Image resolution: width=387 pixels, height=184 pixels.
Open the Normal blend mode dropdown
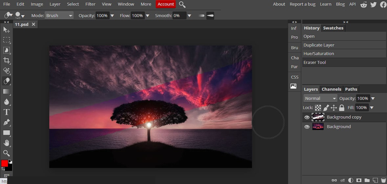coord(320,99)
